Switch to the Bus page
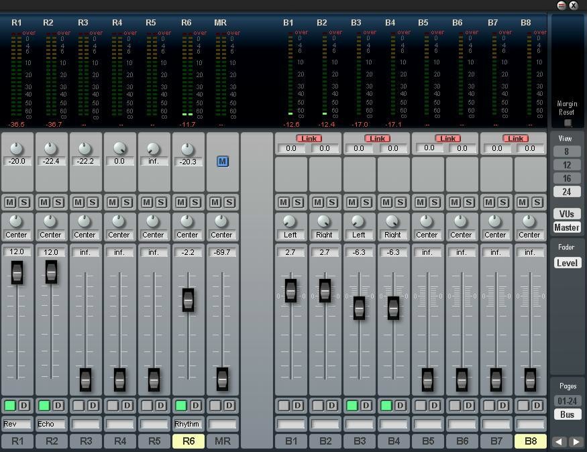587x452 pixels. click(x=567, y=414)
